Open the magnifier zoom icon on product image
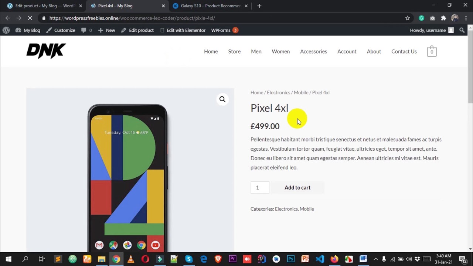Screen dimensions: 473x266 222,99
